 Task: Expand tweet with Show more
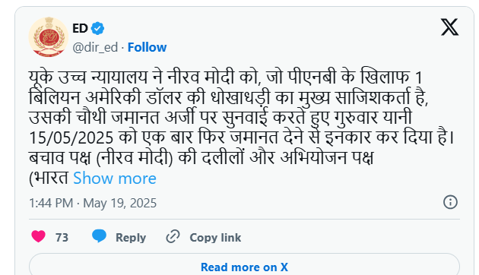point(115,178)
